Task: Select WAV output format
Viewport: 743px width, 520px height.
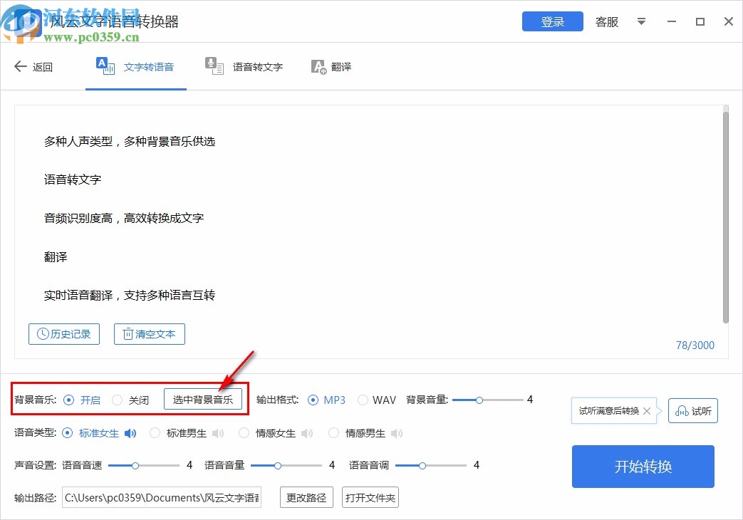Action: pos(363,400)
